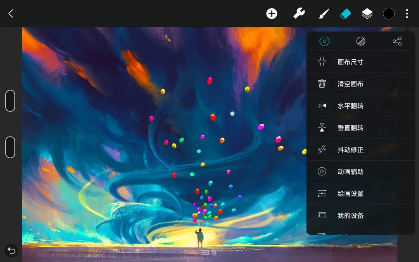
Task: Go back using the top-left arrow
Action: 11,14
